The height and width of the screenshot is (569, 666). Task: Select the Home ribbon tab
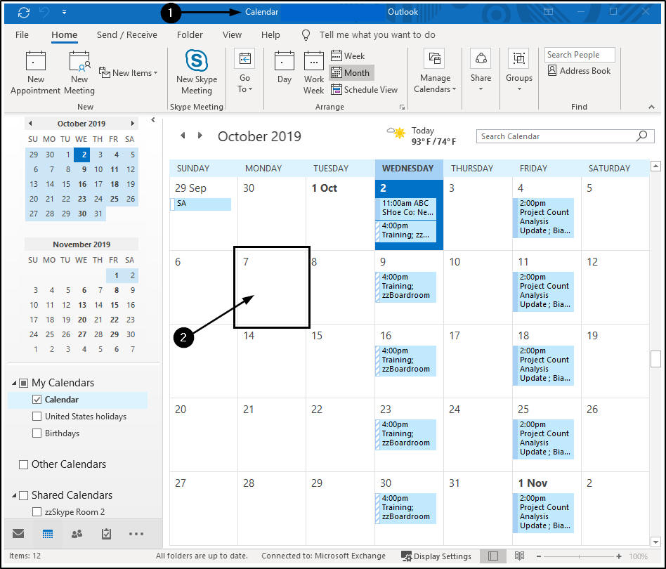(65, 35)
